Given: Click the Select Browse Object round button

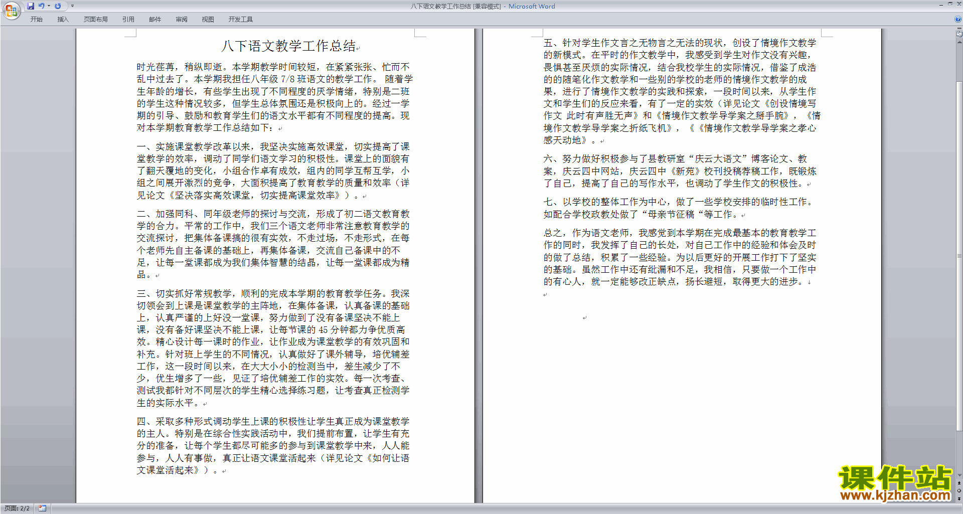Looking at the screenshot, I should [x=959, y=491].
